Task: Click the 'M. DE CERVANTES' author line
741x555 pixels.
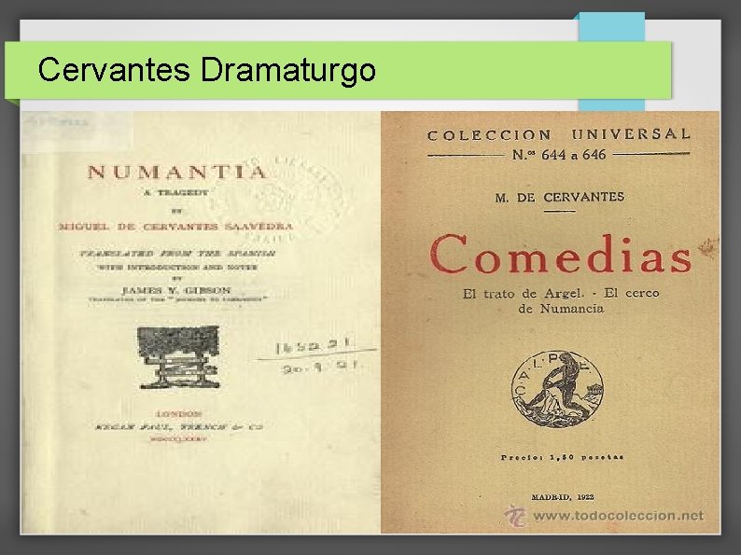Action: coord(560,197)
